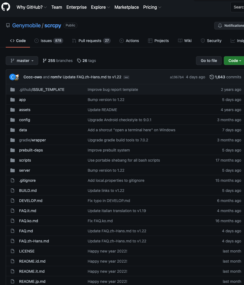Click the file icon for FAQ.it.md
Viewport: 244px width, 285px height.
tap(13, 211)
